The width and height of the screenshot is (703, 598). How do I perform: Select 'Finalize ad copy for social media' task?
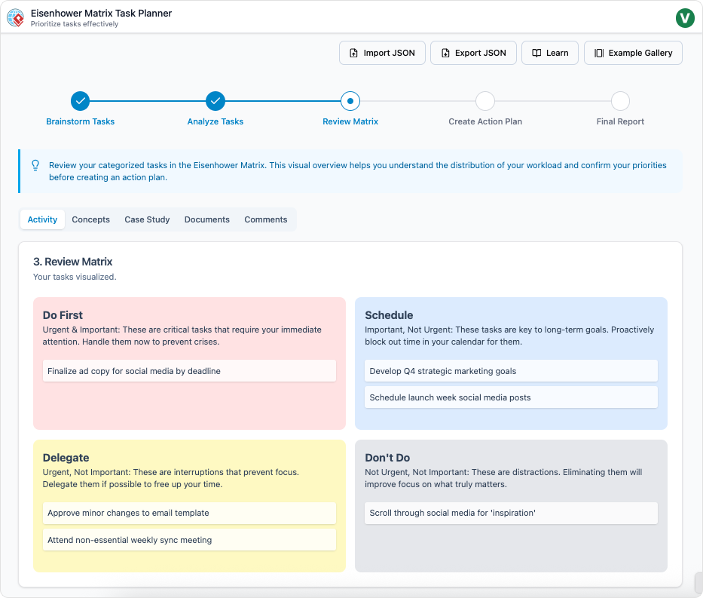(189, 371)
